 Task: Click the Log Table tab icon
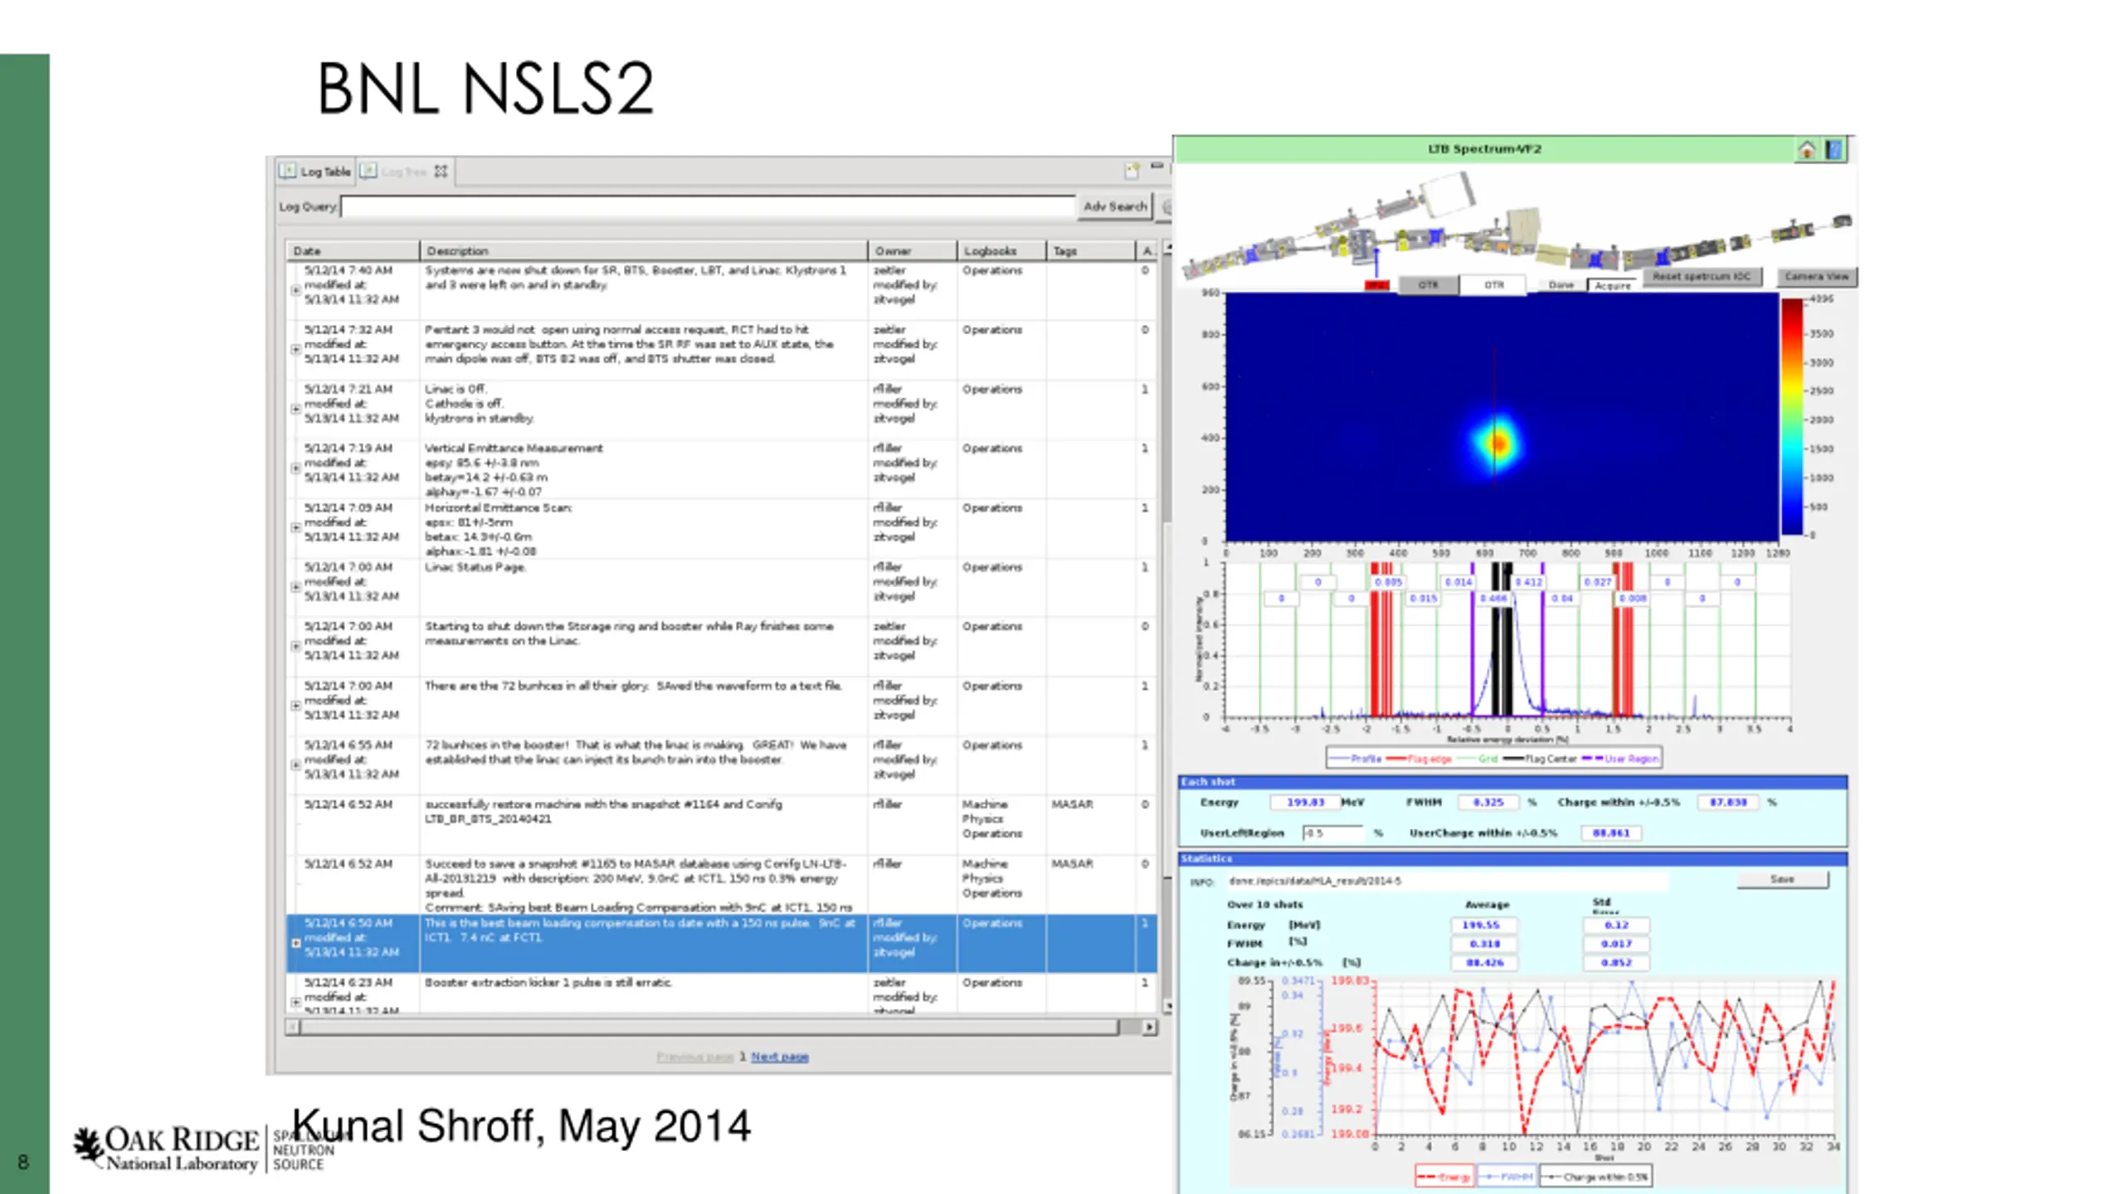288,171
